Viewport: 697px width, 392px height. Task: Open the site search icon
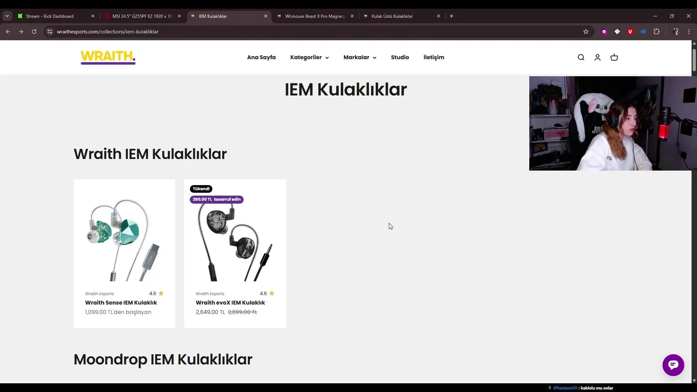[581, 57]
